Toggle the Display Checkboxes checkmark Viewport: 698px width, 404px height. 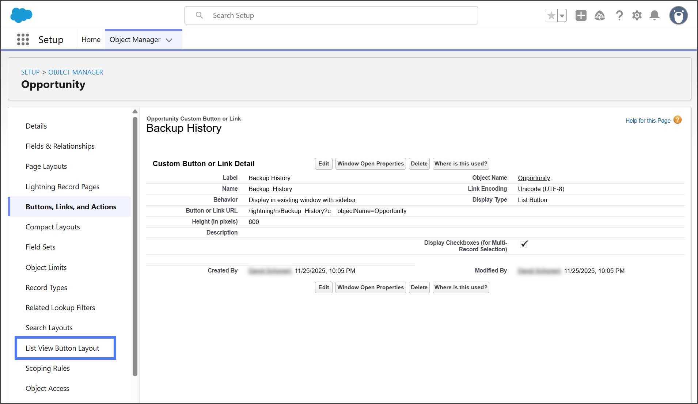(x=524, y=244)
